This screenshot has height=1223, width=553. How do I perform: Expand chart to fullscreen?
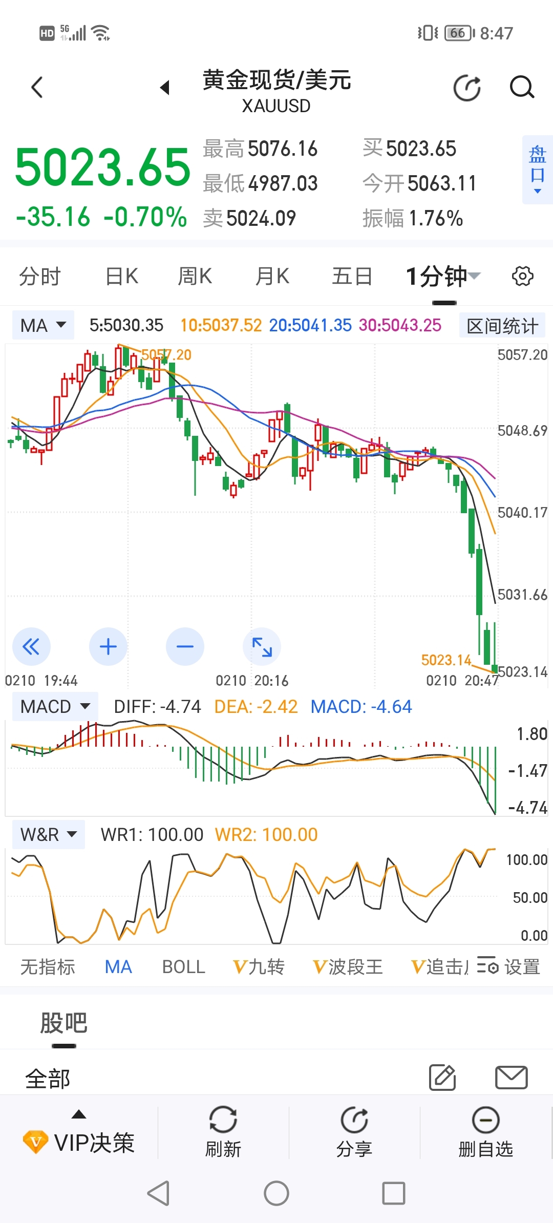click(x=262, y=647)
